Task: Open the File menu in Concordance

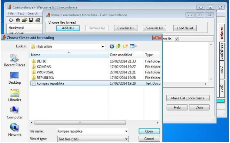Action: (x=11, y=13)
